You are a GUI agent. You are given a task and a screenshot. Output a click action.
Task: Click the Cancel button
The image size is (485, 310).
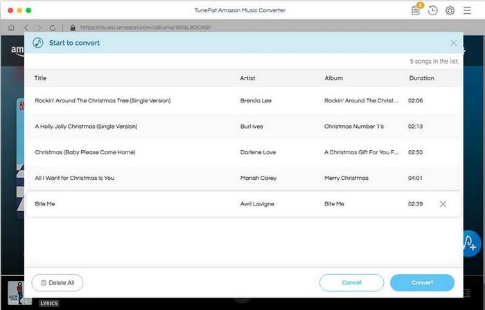[x=352, y=282]
